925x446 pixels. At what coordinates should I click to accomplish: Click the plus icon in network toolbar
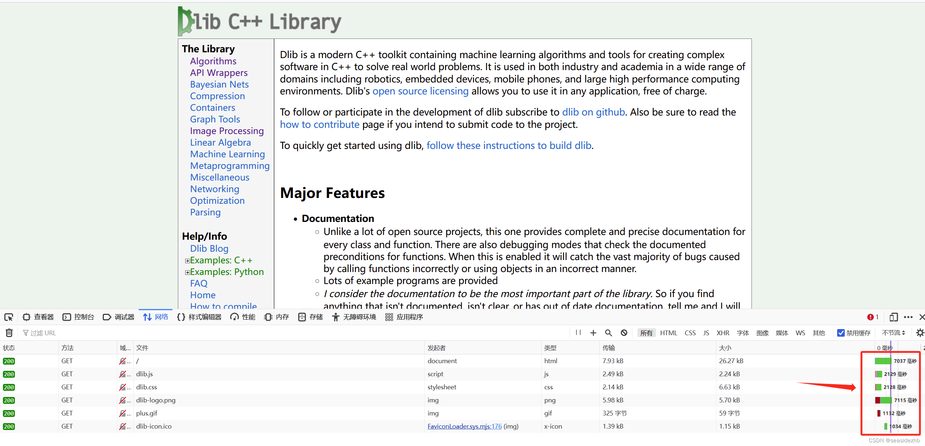click(593, 333)
